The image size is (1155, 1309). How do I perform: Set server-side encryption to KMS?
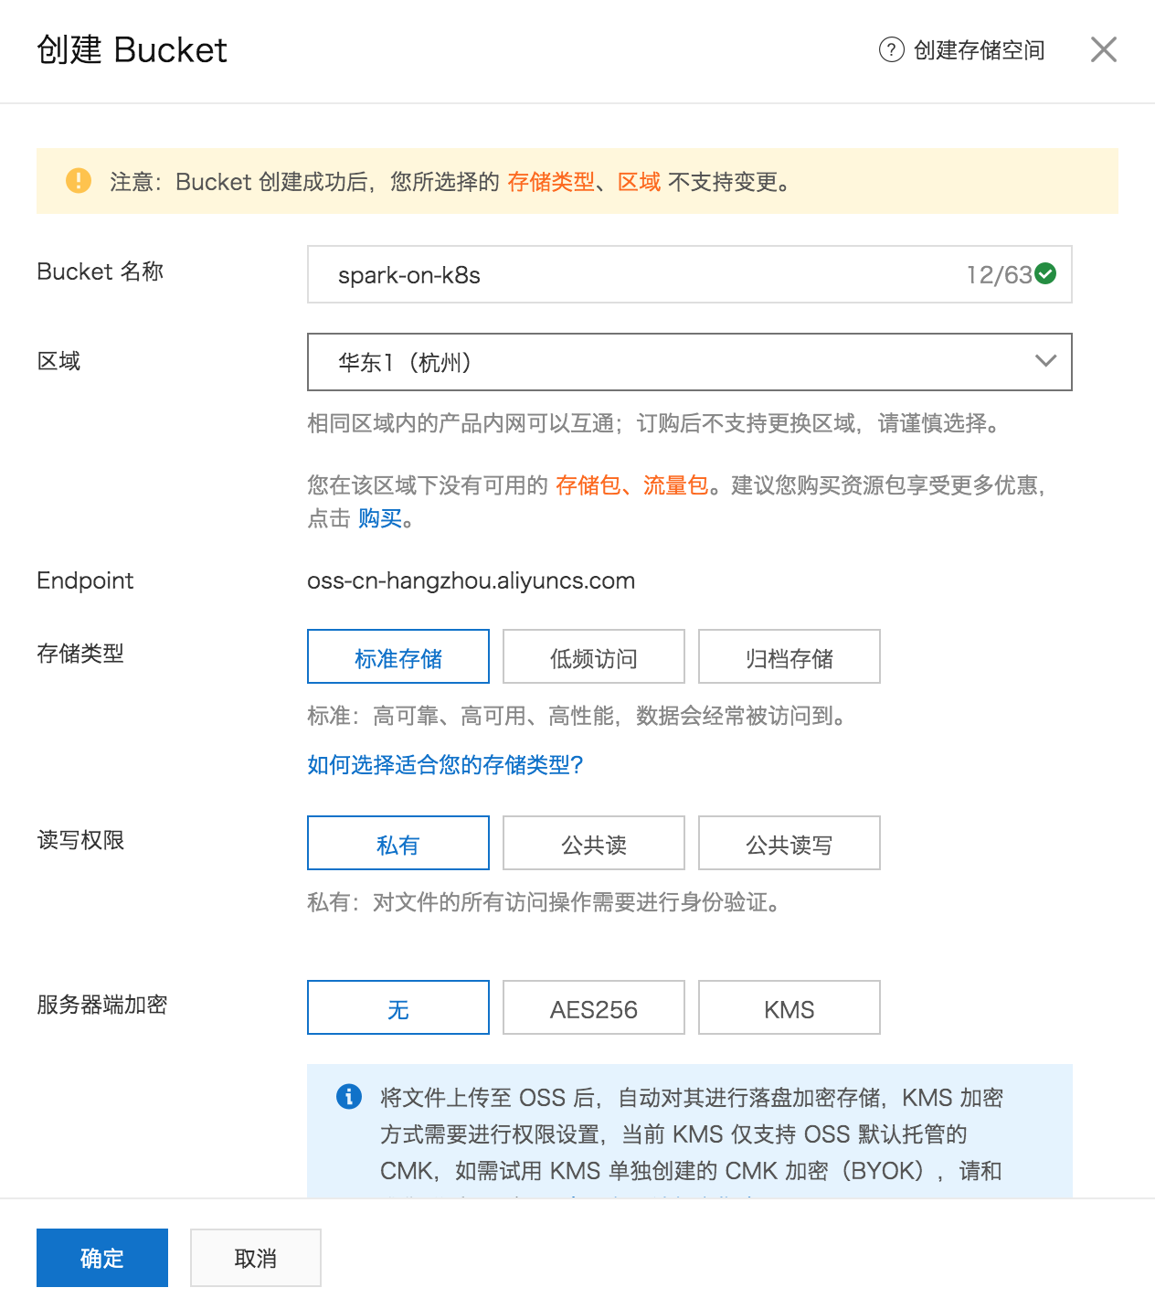pos(789,1008)
